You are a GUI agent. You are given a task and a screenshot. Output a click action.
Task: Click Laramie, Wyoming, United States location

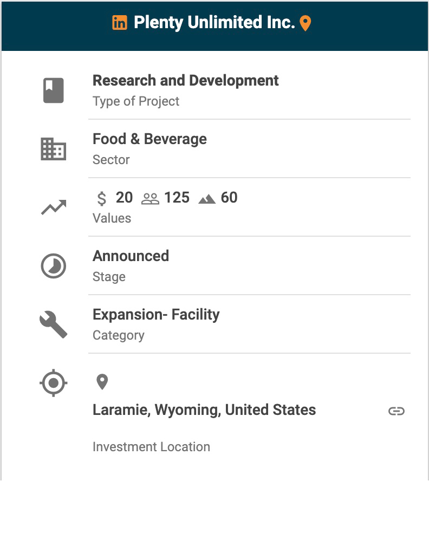204,410
